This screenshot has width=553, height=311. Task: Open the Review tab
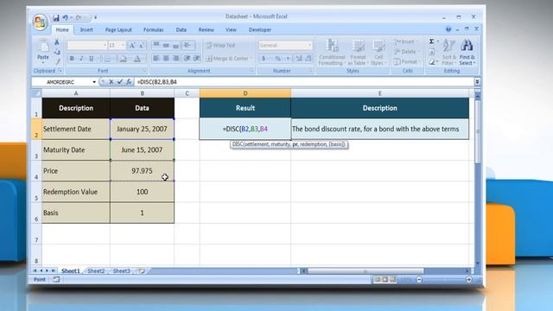[206, 30]
